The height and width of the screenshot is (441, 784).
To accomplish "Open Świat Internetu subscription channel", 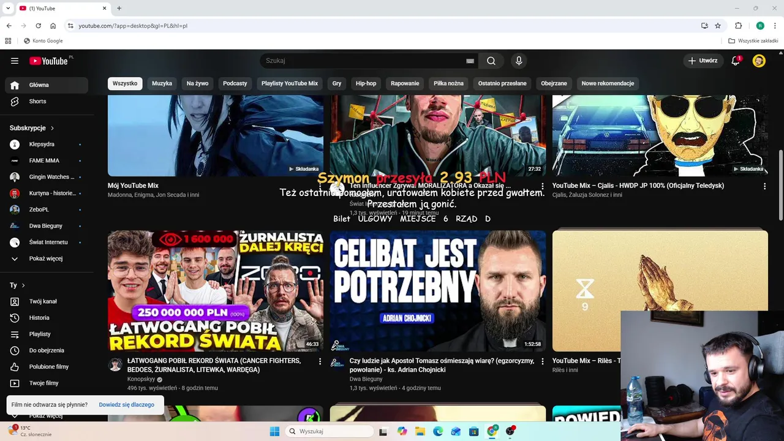I will (x=47, y=242).
